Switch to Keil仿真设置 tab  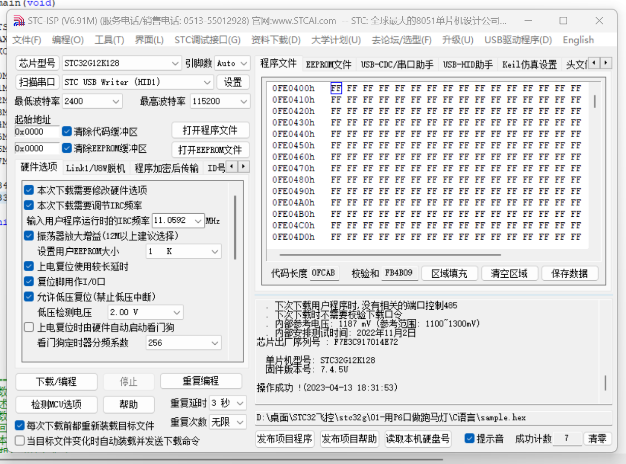[530, 64]
